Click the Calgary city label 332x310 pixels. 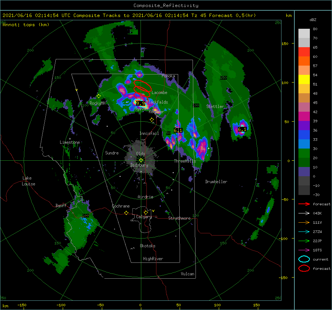144,217
